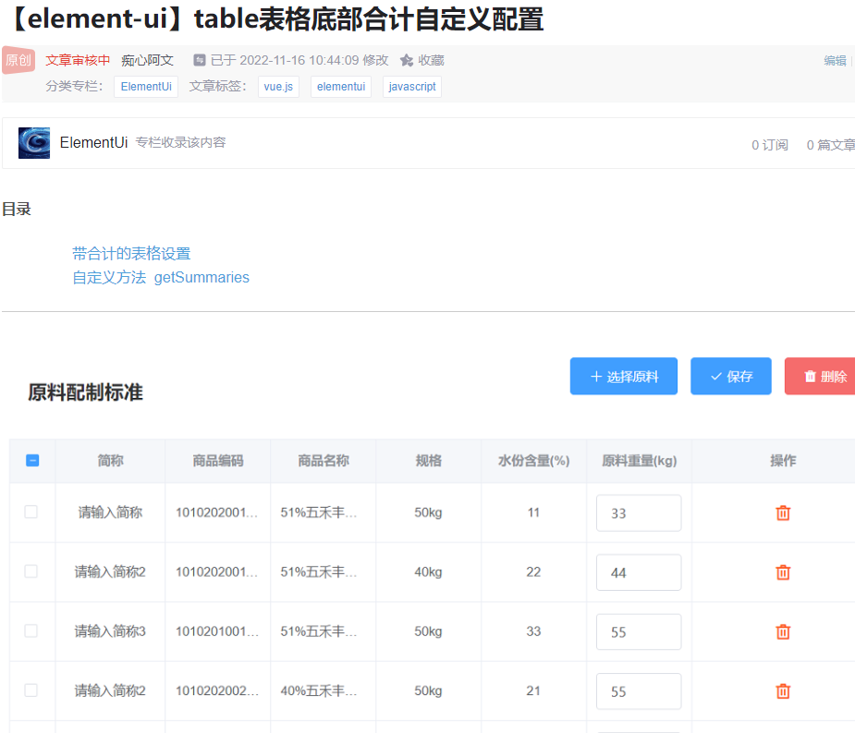Click the delete trash icon in first row

(783, 513)
